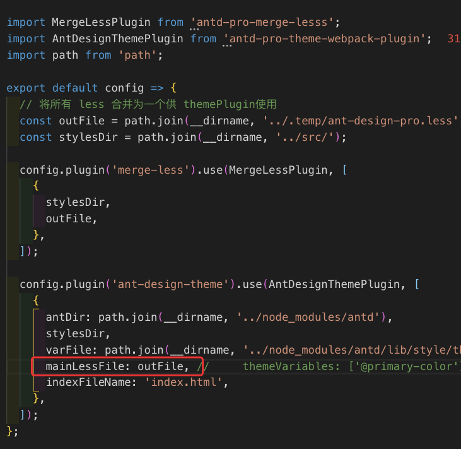Click the '../.temp/ant-design-pro.less' path string
The width and height of the screenshot is (461, 449).
pos(361,121)
